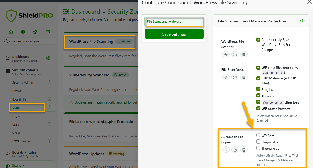Viewport: 313px width, 168px height.
Task: Open gear icon next to SPAM
Action: point(50,133)
